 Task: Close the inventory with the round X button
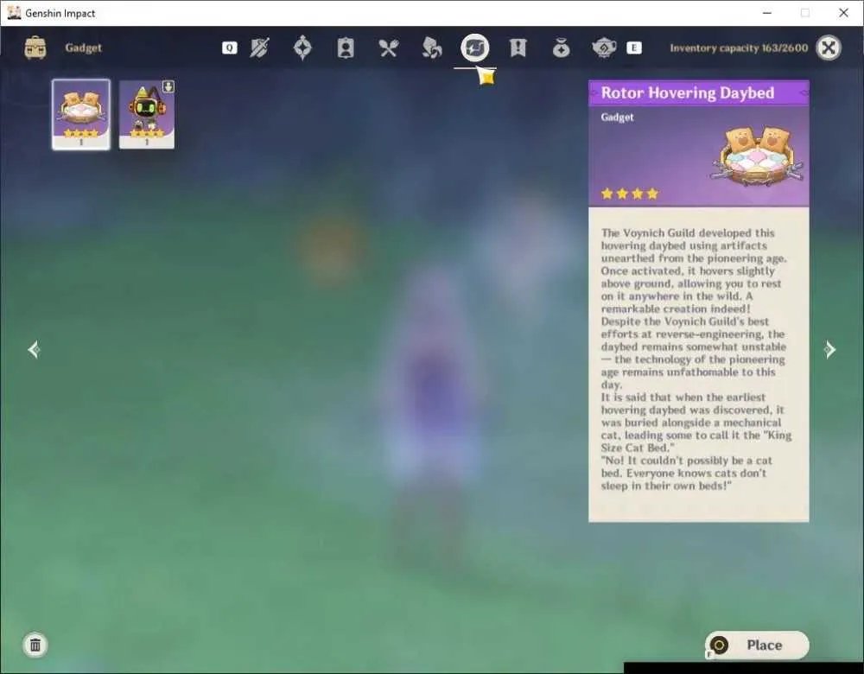tap(829, 48)
